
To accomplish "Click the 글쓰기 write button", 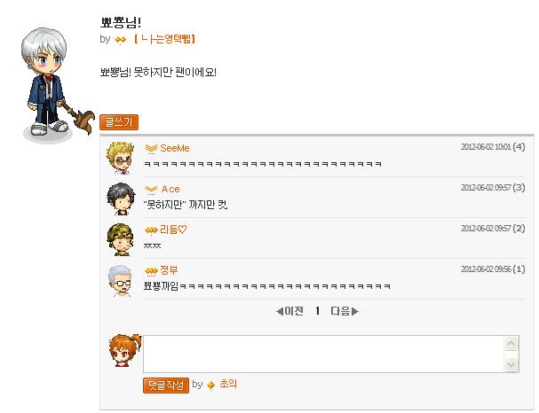I will coord(119,122).
